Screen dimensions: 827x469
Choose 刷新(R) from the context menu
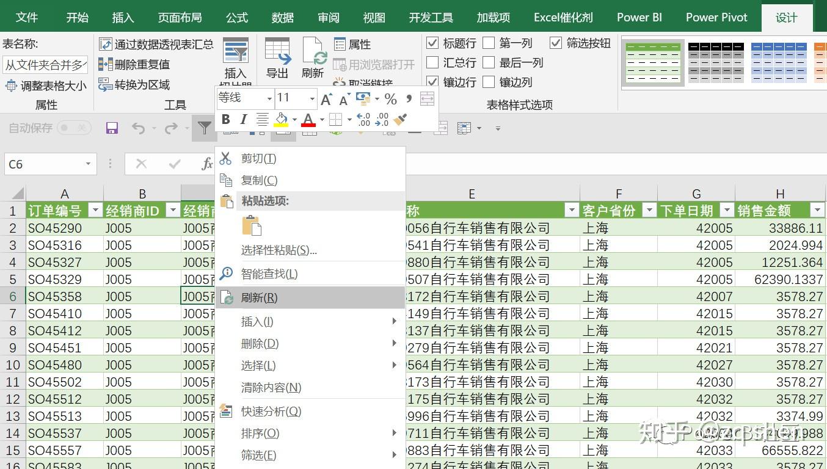[x=310, y=297]
